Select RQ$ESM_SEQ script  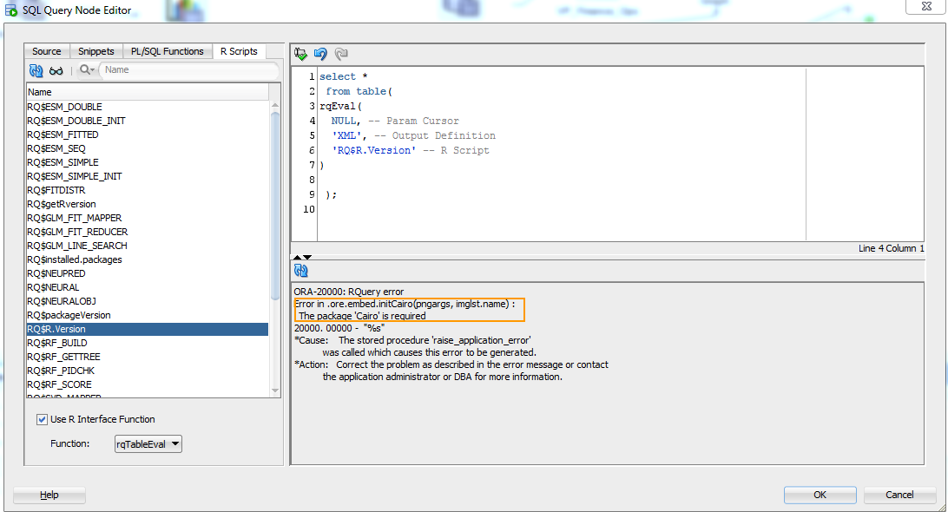click(x=148, y=148)
